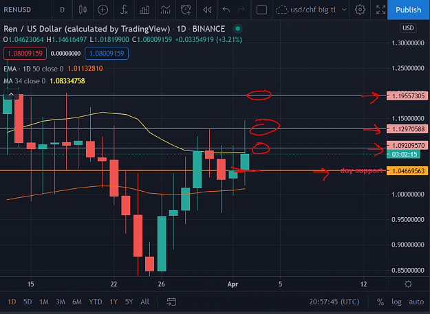
Task: Click the 03:02:15 countdown label
Action: [403, 155]
